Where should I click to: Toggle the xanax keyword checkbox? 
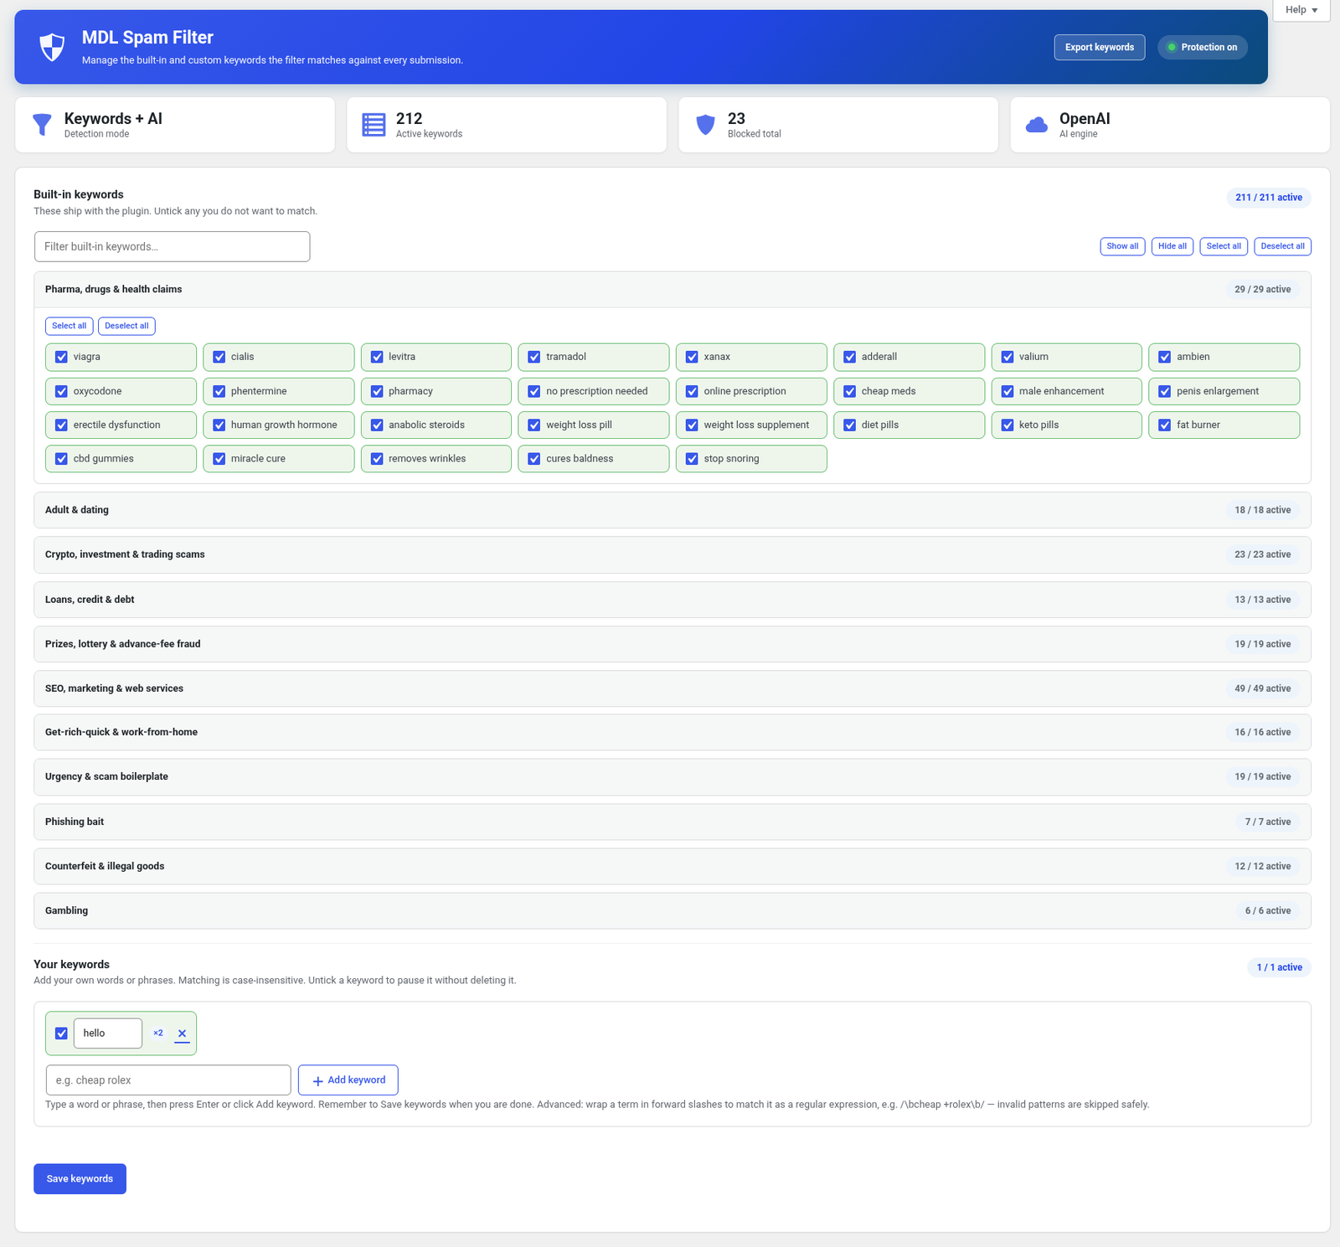coord(692,357)
